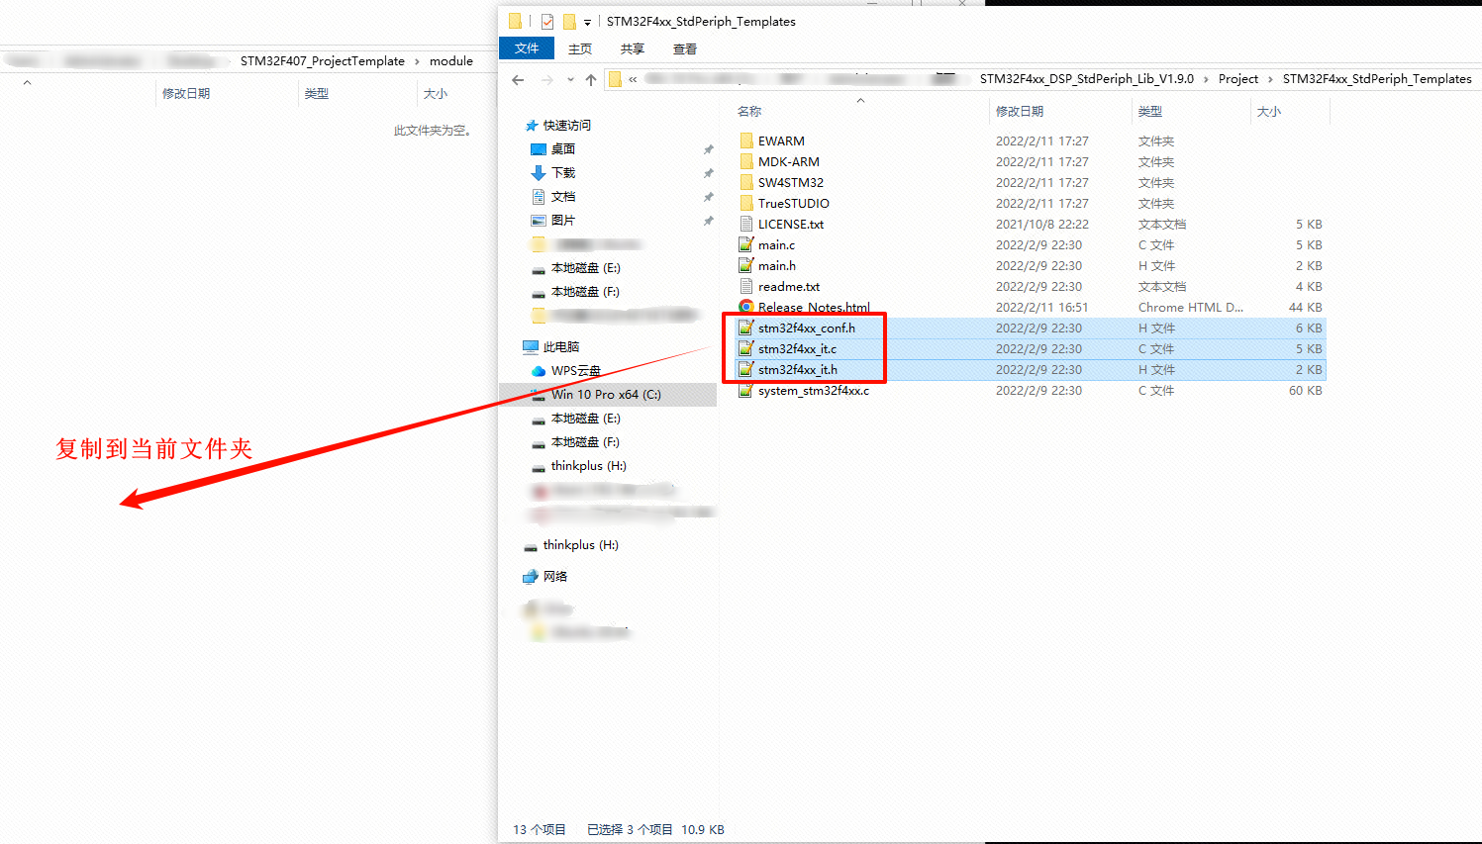Select the LICENSE.txt file icon
Viewport: 1482px width, 844px height.
(746, 225)
